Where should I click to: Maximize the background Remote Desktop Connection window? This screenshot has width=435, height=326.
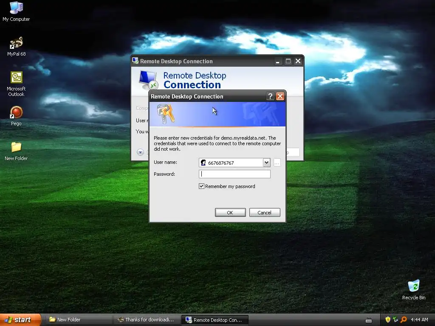[x=288, y=61]
